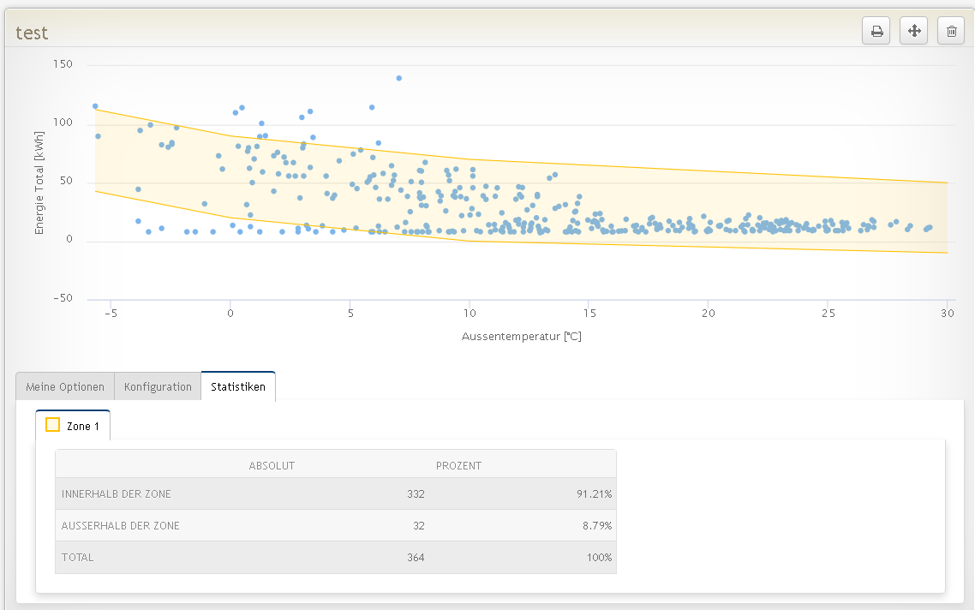Click the percentage value 8.79%
The height and width of the screenshot is (610, 975).
click(597, 526)
